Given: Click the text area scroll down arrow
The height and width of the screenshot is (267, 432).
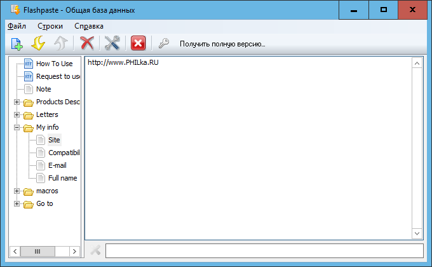Looking at the screenshot, I should pyautogui.click(x=417, y=234).
